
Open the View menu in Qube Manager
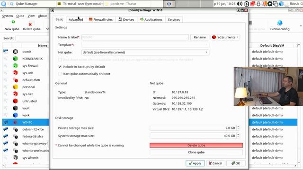coord(31,16)
